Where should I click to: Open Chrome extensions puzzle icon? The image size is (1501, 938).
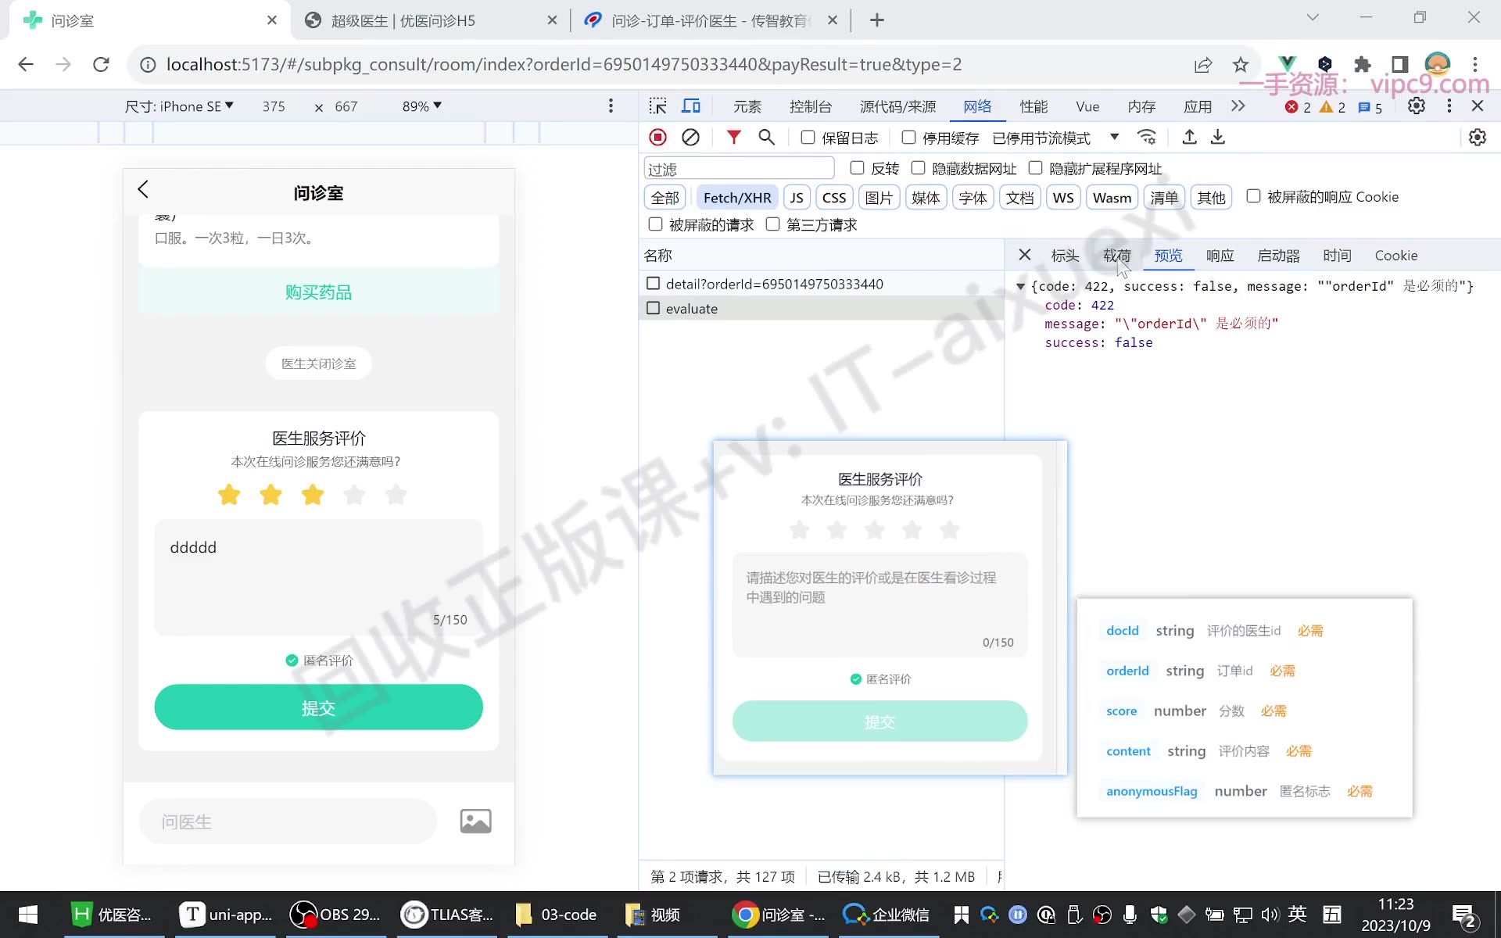pyautogui.click(x=1363, y=65)
